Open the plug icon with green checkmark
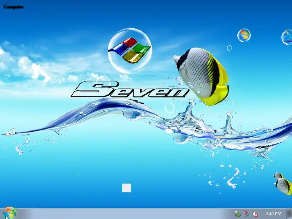The height and width of the screenshot is (219, 292). click(238, 214)
